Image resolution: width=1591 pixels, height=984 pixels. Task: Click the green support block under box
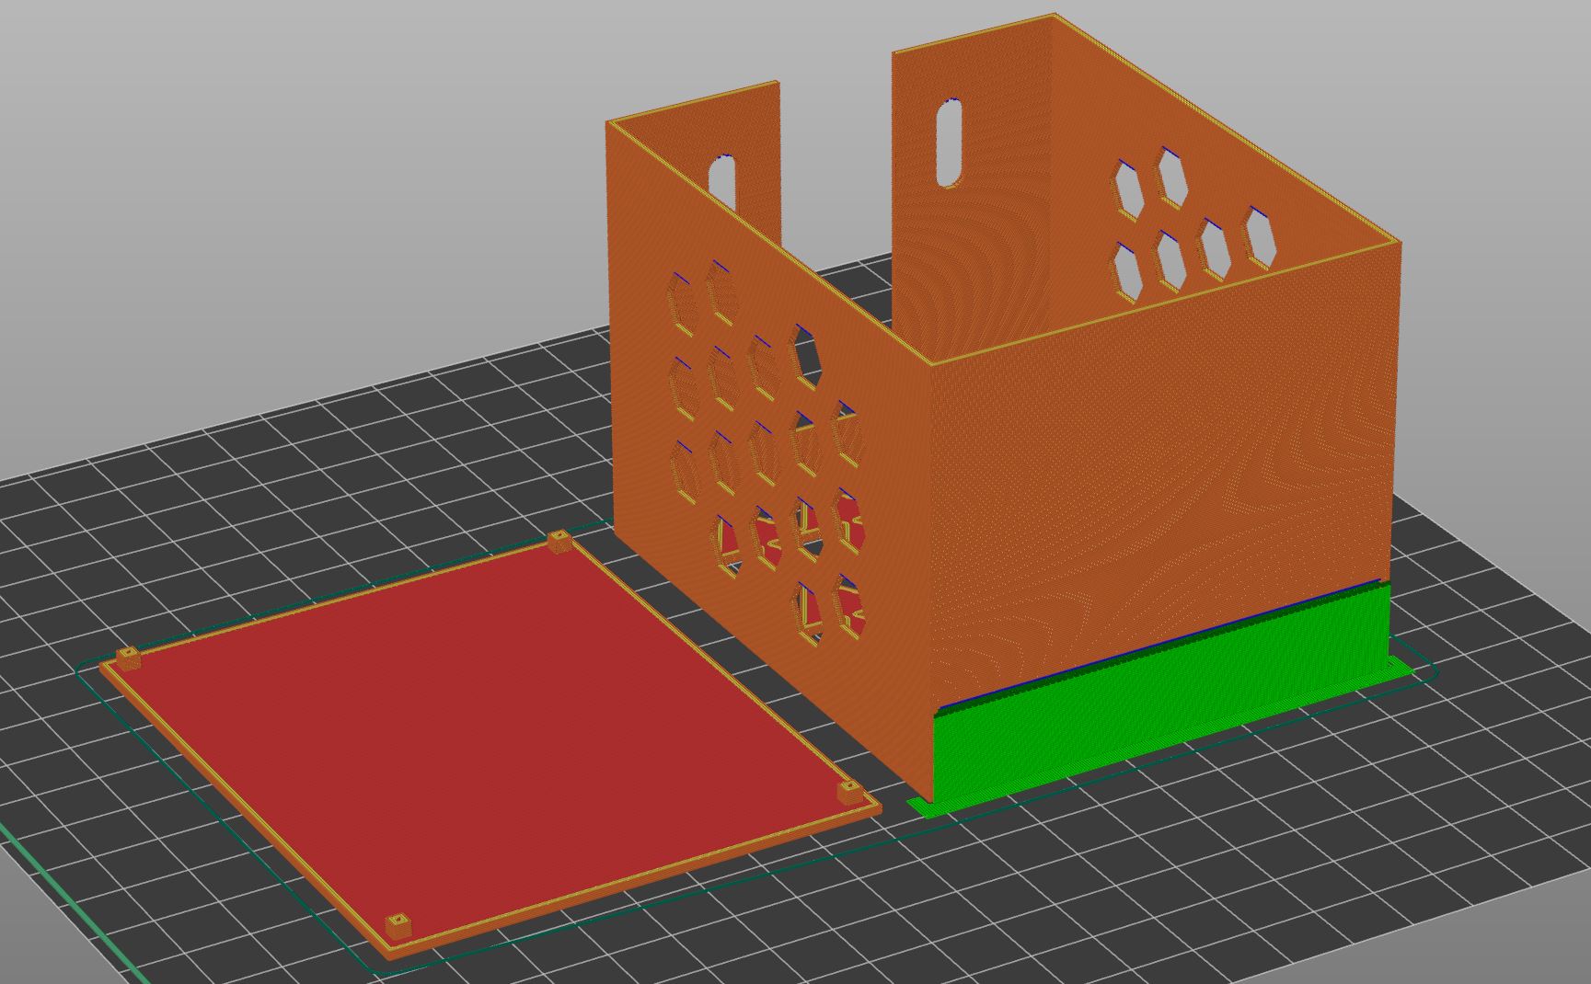(x=1161, y=698)
